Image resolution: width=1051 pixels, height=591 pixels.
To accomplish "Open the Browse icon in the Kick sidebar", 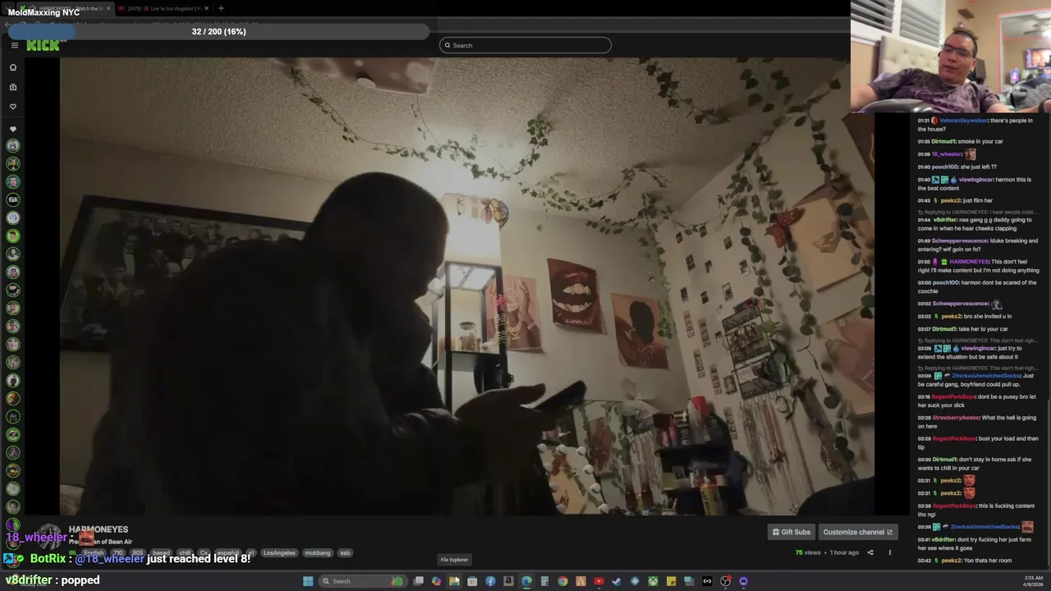I will pos(13,87).
